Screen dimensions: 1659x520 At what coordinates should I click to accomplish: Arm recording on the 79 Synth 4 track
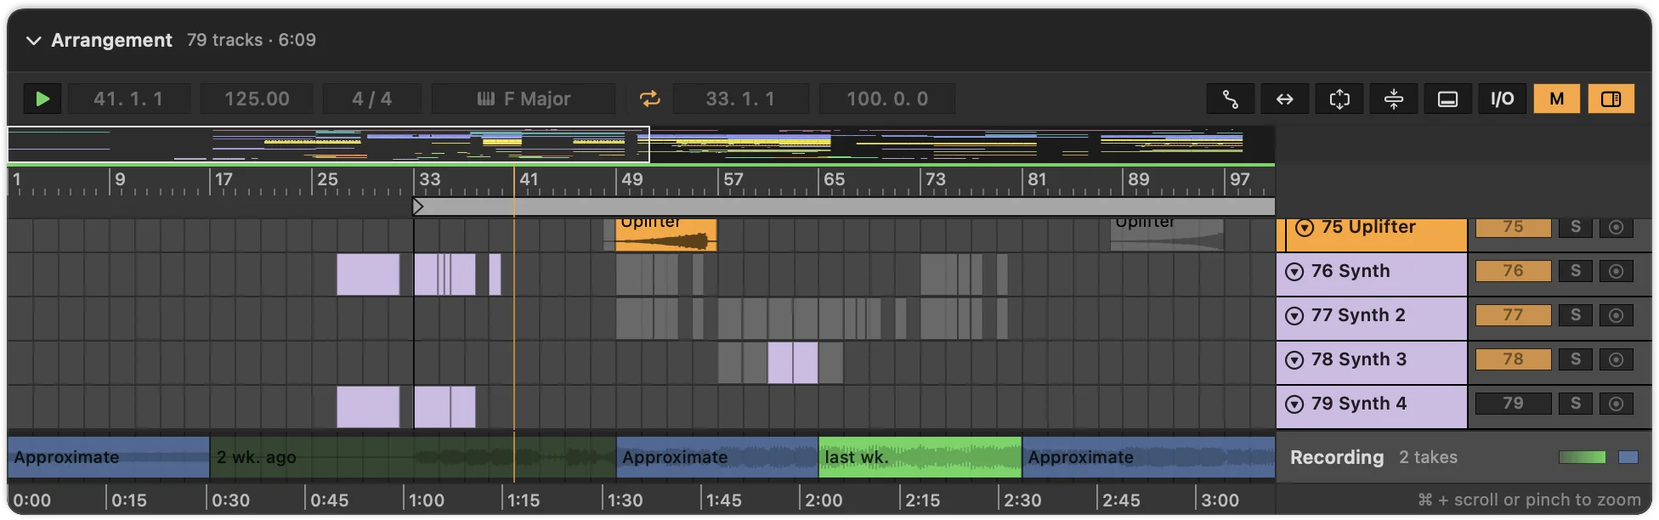tap(1616, 404)
